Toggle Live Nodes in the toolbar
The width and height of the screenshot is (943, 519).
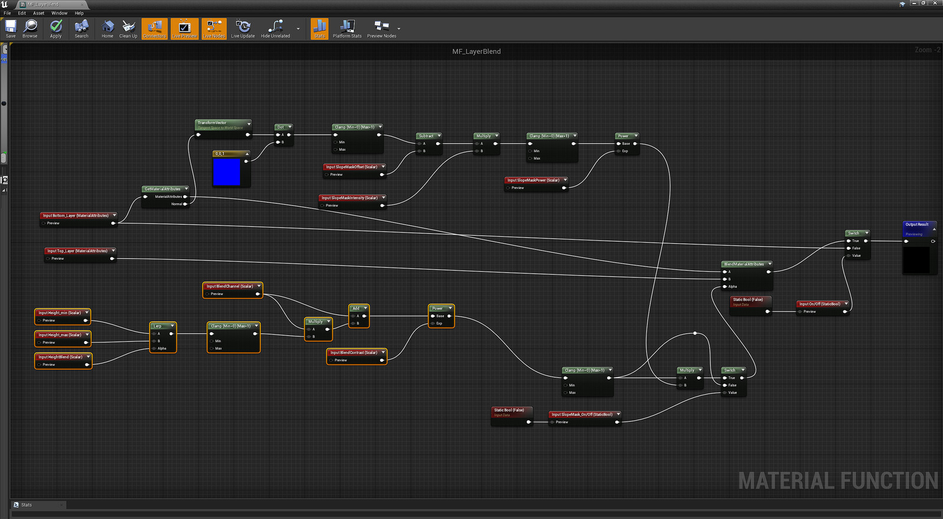coord(214,28)
